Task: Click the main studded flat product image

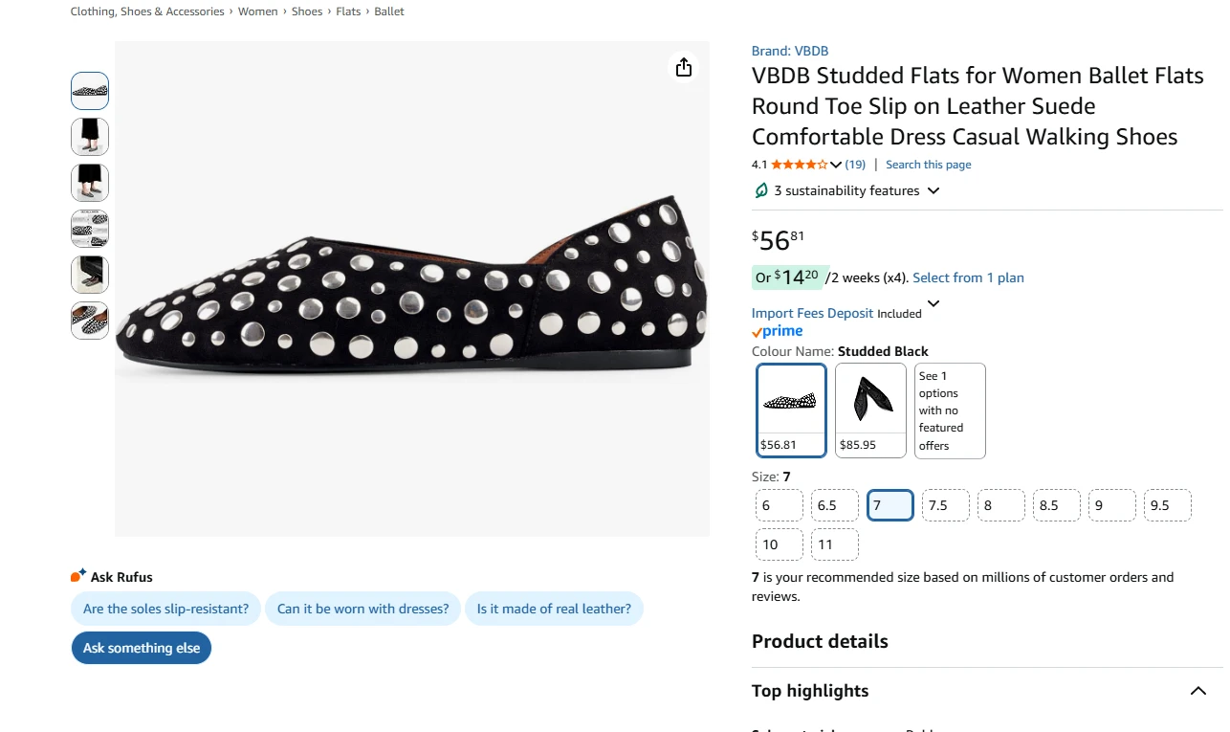Action: coord(412,289)
